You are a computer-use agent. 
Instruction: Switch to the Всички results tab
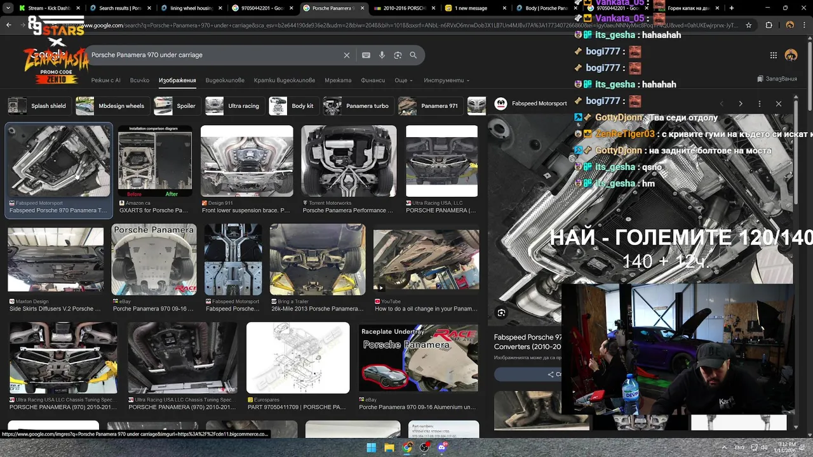[140, 81]
